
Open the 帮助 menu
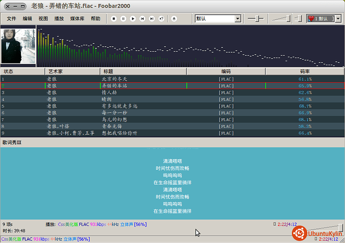(x=95, y=19)
